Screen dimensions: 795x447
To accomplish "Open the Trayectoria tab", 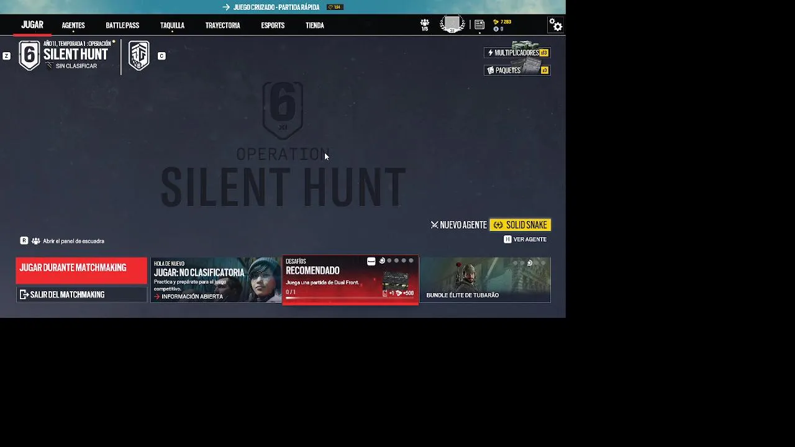I will [x=222, y=25].
